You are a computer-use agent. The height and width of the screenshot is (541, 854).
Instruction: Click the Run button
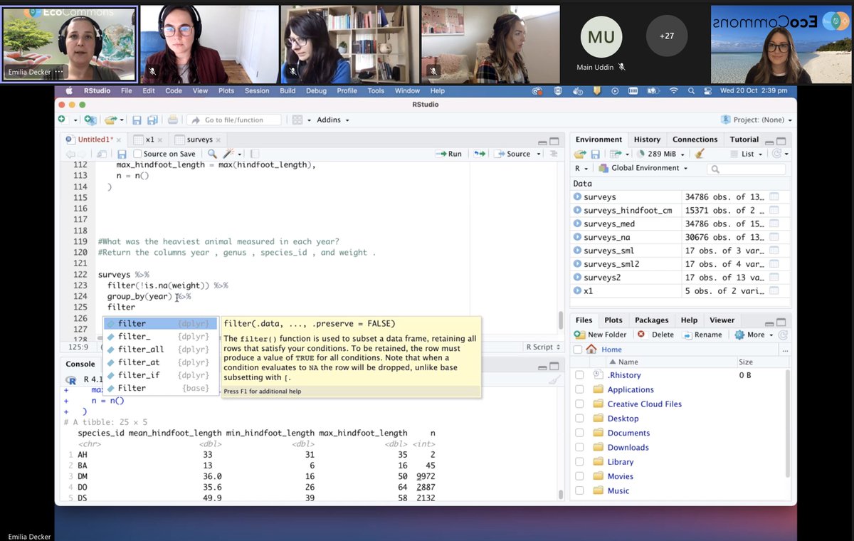click(x=448, y=154)
